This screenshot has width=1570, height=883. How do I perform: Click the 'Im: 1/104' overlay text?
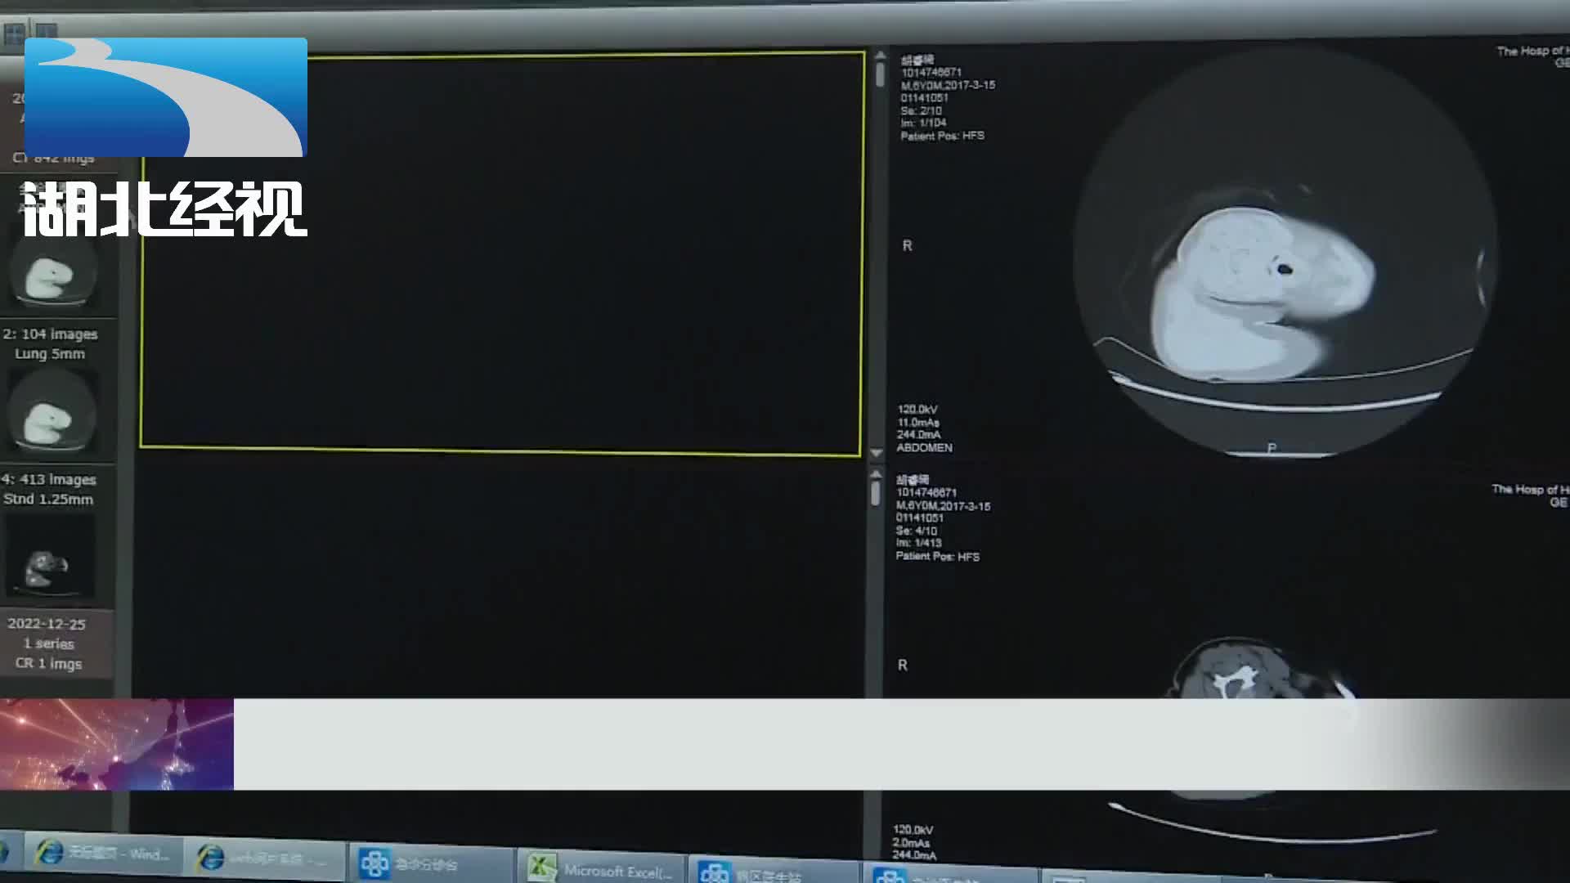pos(923,123)
